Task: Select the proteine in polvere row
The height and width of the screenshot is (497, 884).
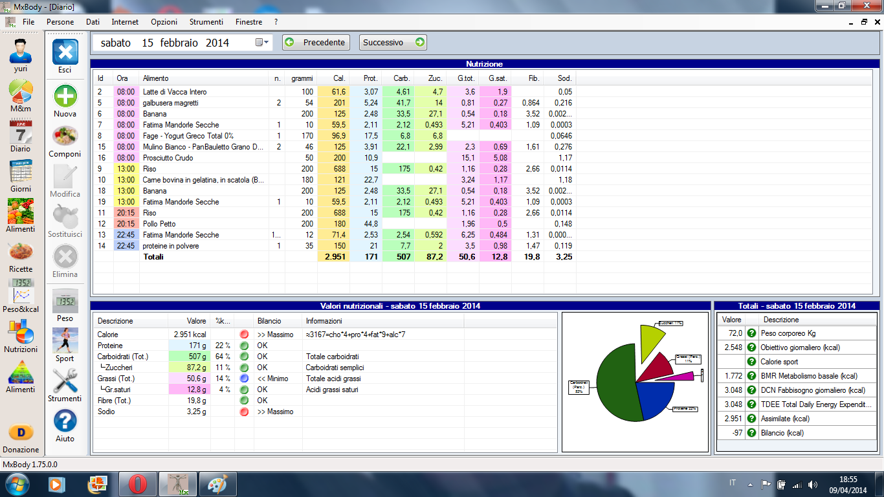Action: tap(334, 246)
